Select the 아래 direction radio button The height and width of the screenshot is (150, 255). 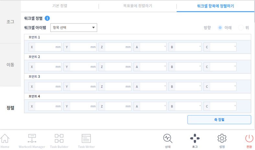coord(220,28)
